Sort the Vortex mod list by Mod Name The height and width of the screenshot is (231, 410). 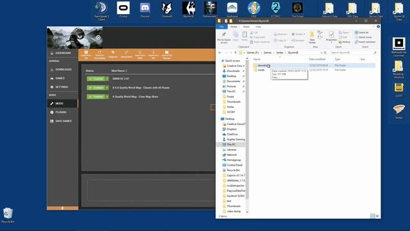pyautogui.click(x=119, y=71)
